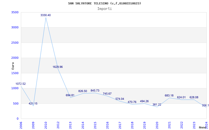Select the 826.50 data label
The width and height of the screenshot is (209, 130).
click(83, 91)
